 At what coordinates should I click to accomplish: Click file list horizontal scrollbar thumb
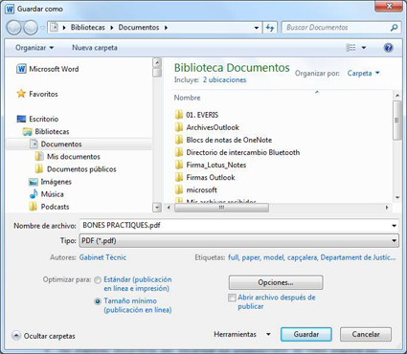pyautogui.click(x=221, y=208)
